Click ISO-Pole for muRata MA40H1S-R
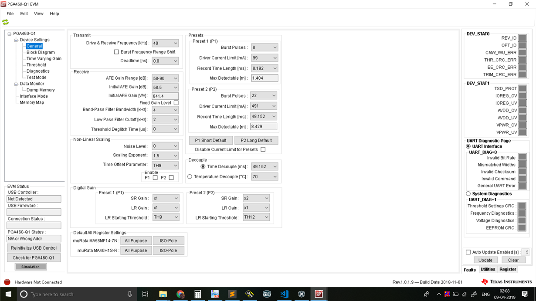536x301 pixels. pyautogui.click(x=168, y=250)
